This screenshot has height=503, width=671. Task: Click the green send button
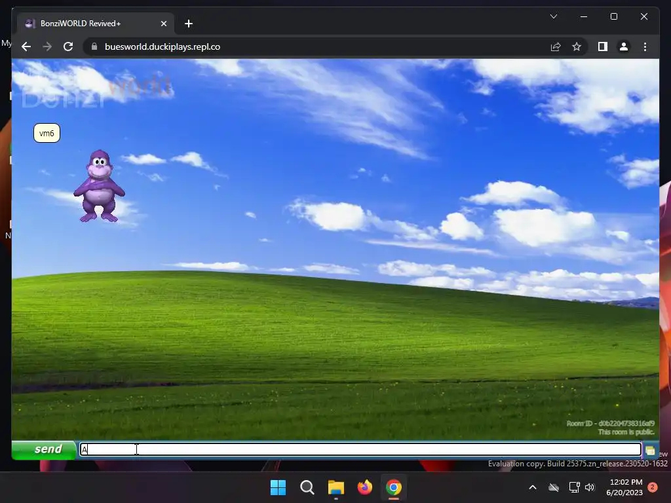tap(44, 449)
